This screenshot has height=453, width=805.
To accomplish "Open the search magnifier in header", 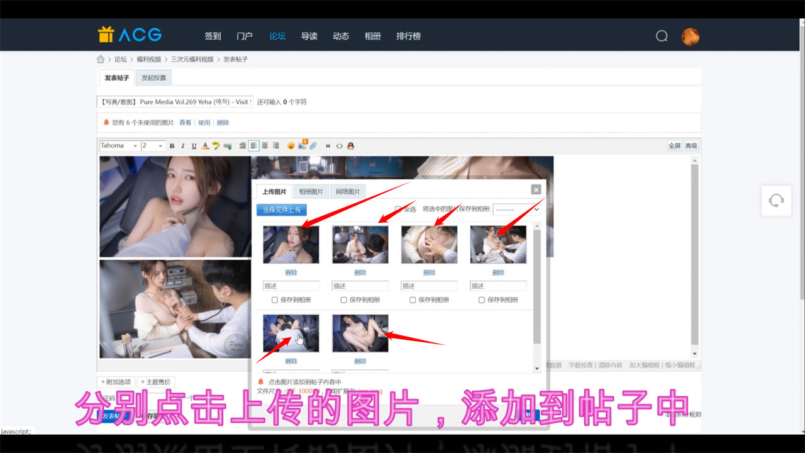I will click(662, 36).
